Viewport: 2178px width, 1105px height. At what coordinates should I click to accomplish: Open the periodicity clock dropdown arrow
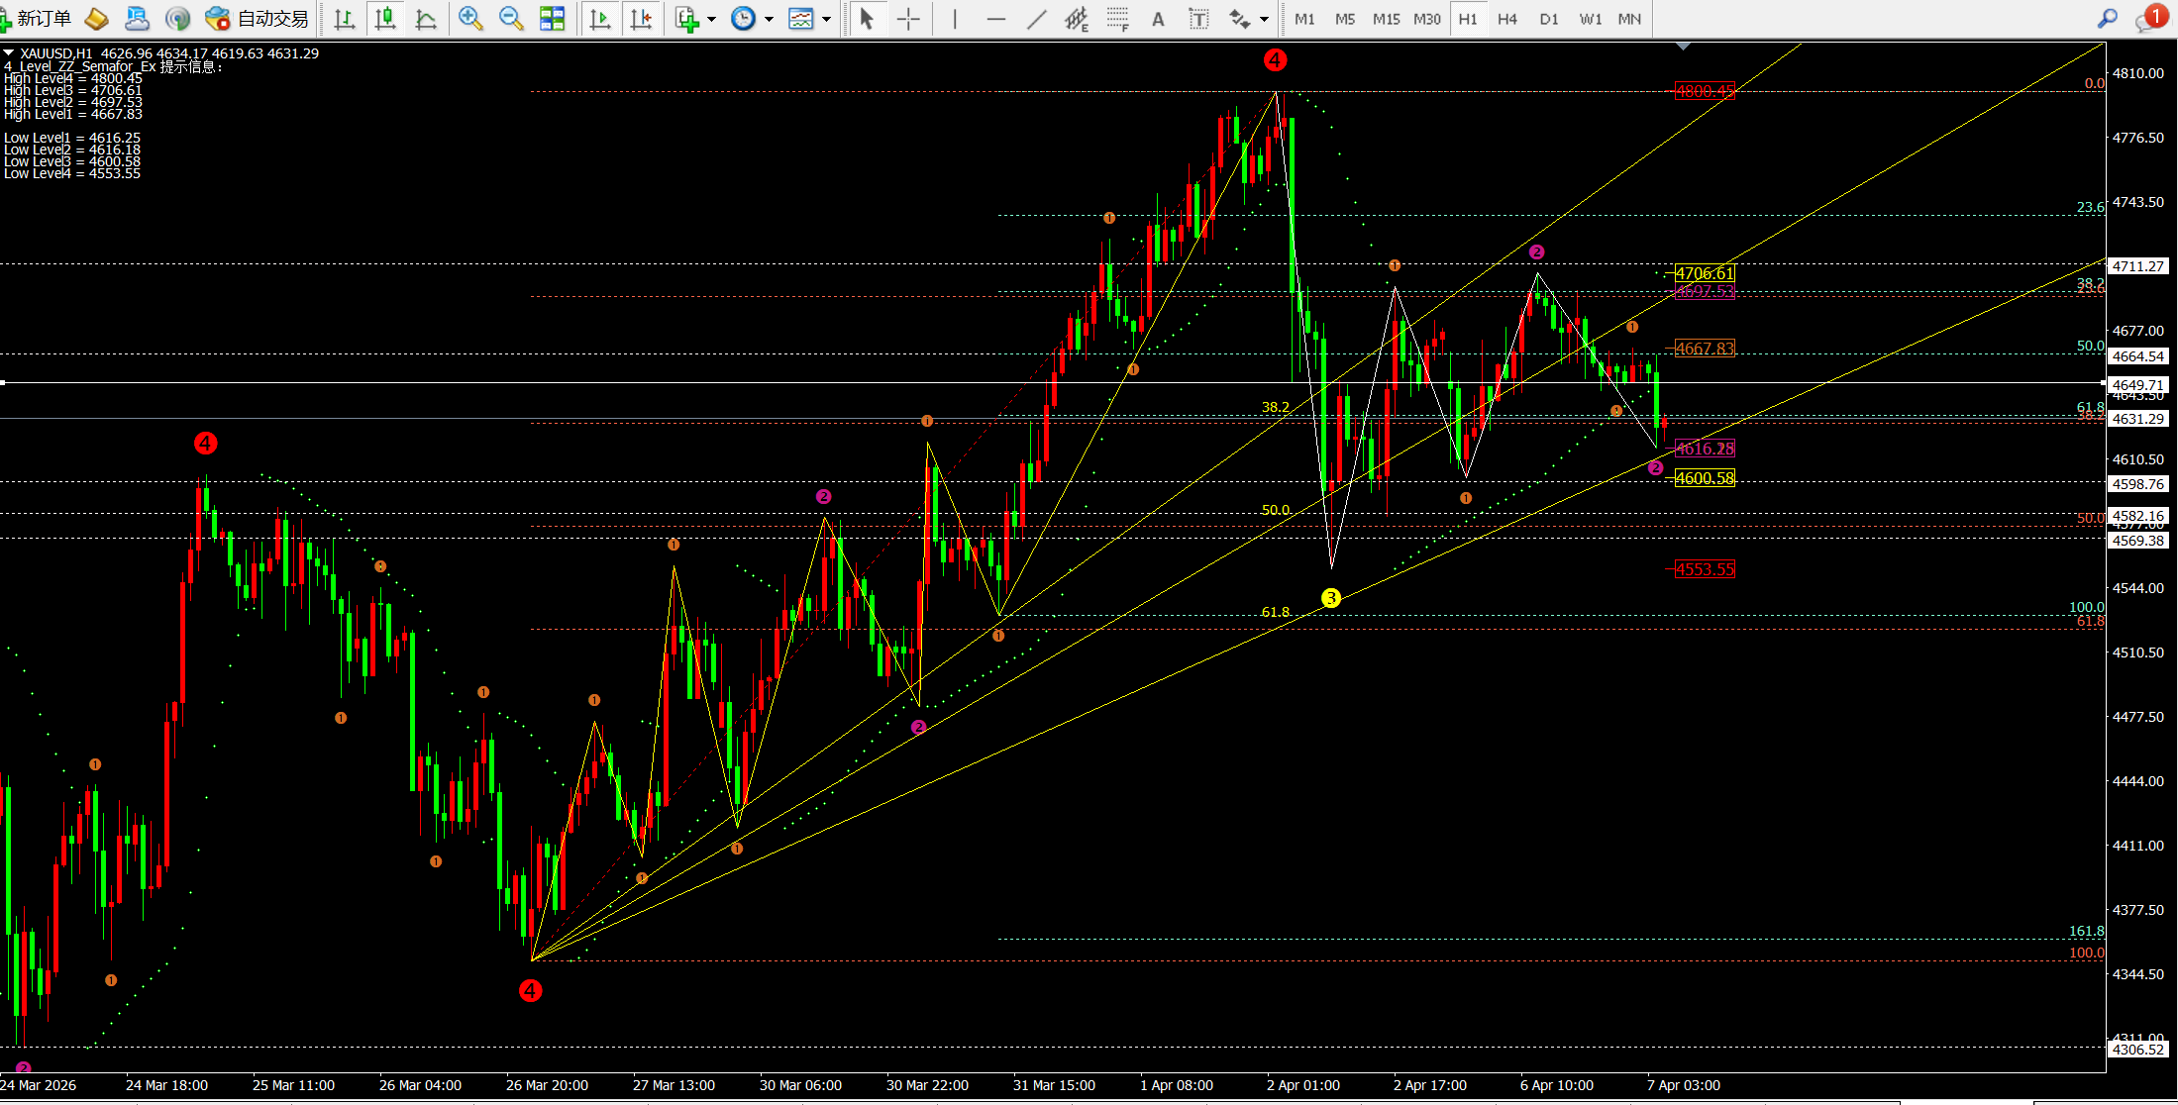769,18
